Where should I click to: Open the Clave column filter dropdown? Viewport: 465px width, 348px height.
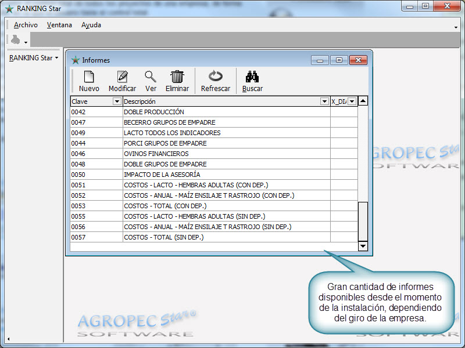pos(117,101)
